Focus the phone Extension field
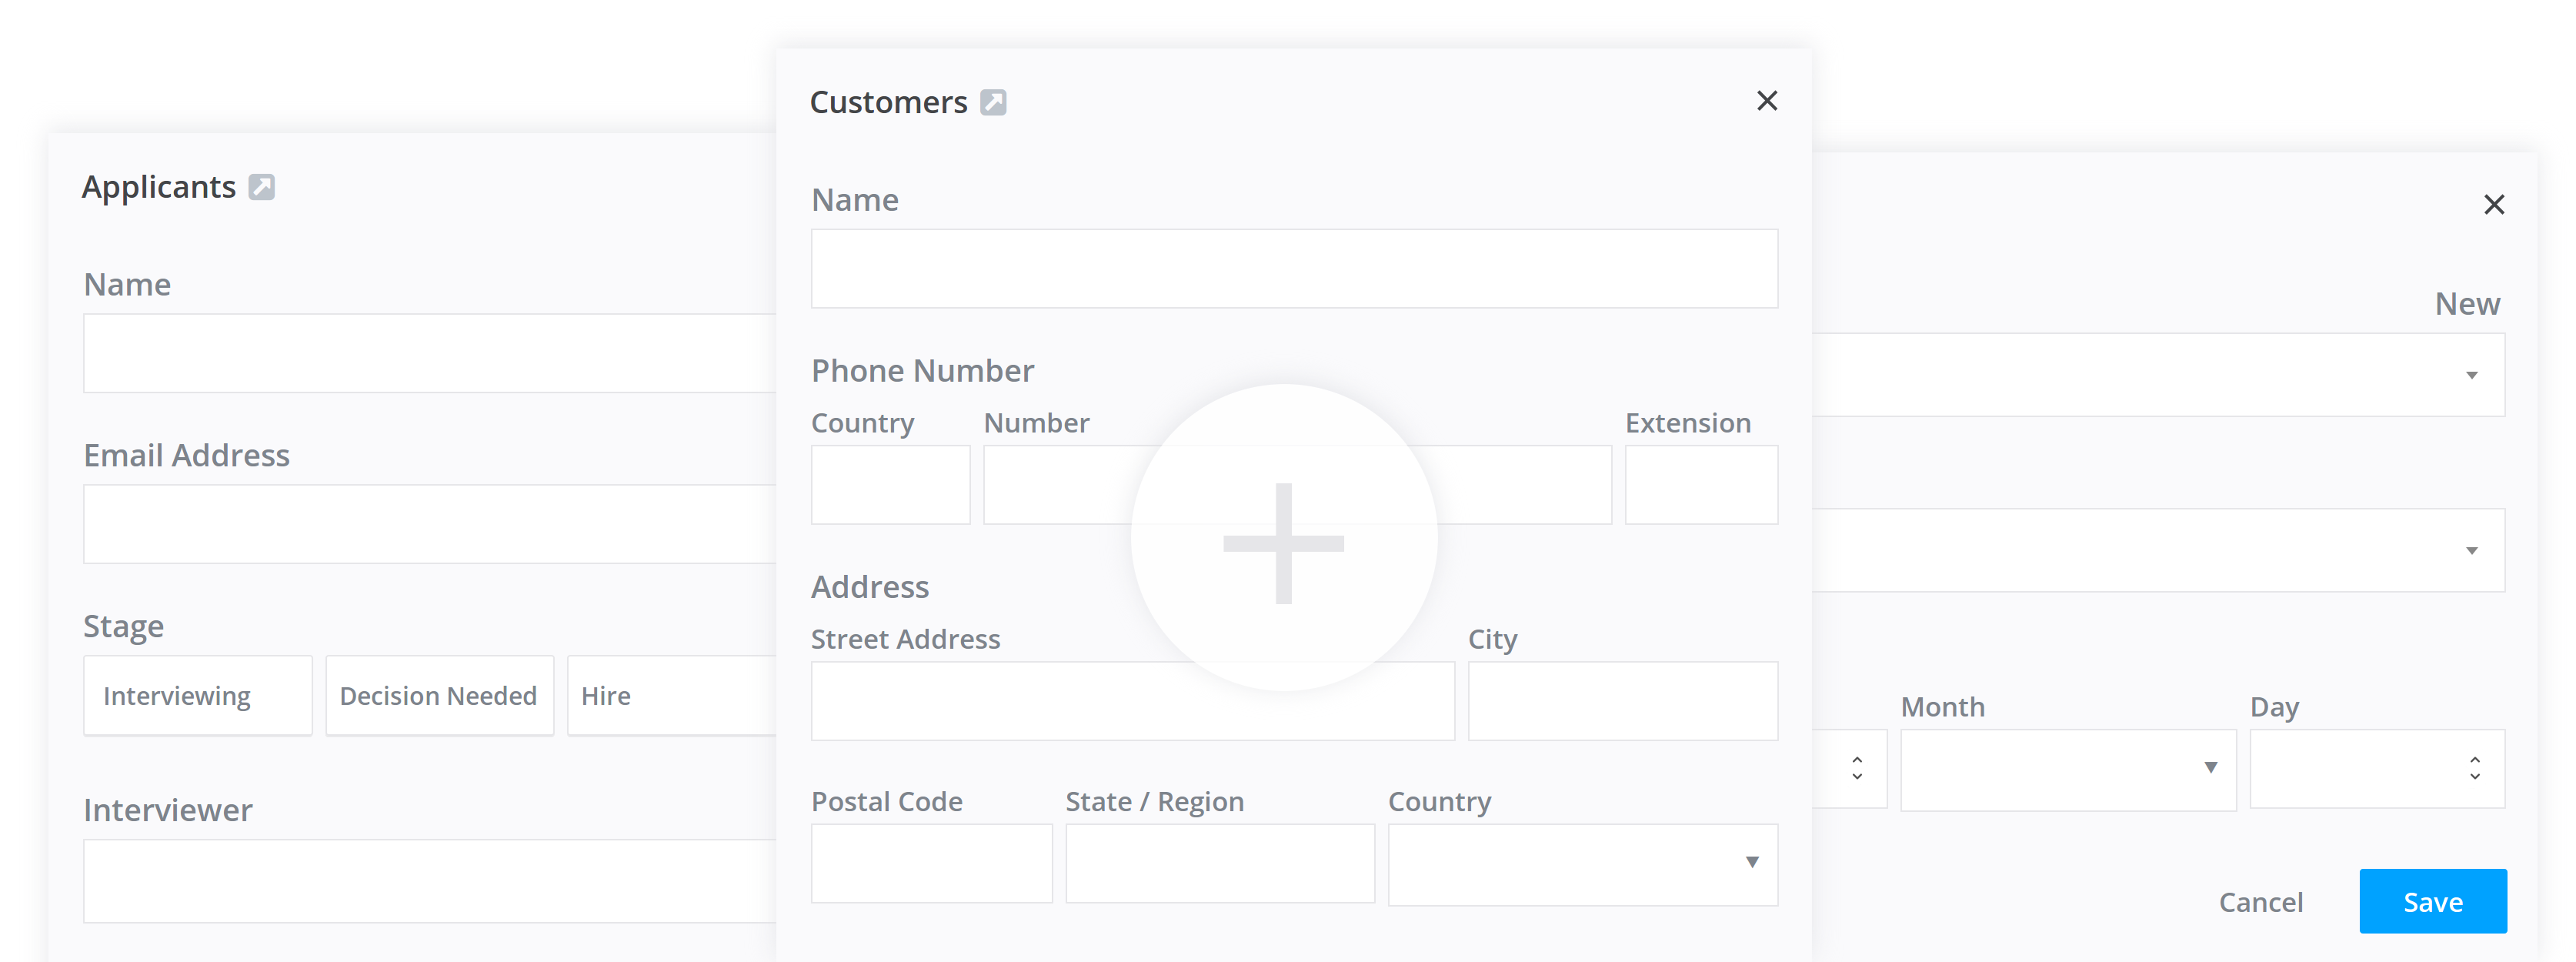The image size is (2576, 962). 1700,485
